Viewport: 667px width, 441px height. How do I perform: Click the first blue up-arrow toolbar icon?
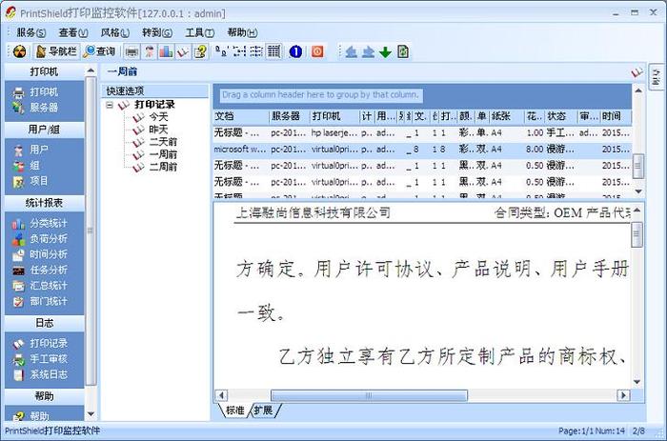351,51
